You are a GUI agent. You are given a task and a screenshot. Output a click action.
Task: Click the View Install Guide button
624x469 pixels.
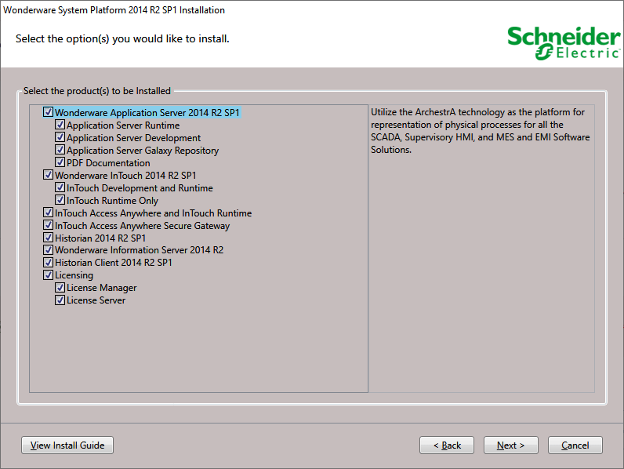pyautogui.click(x=67, y=445)
